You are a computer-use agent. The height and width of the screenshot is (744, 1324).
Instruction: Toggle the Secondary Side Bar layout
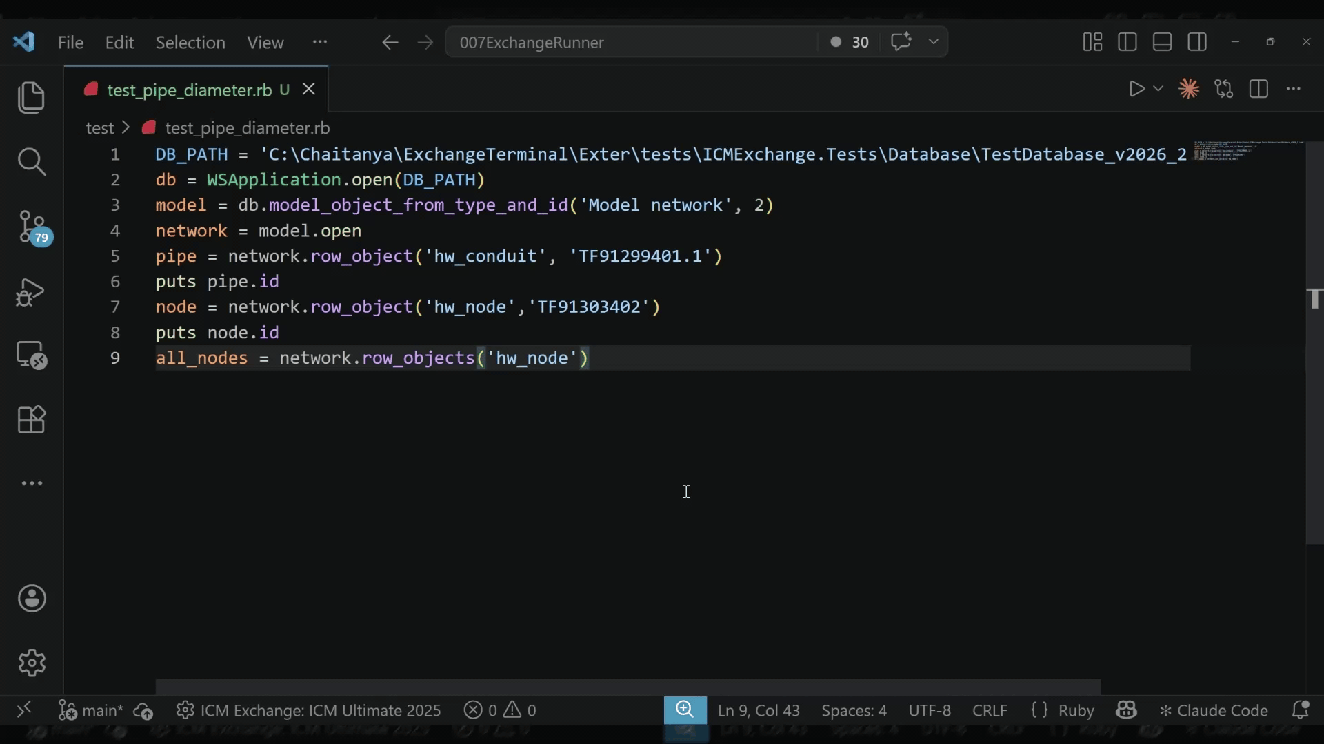(x=1197, y=42)
